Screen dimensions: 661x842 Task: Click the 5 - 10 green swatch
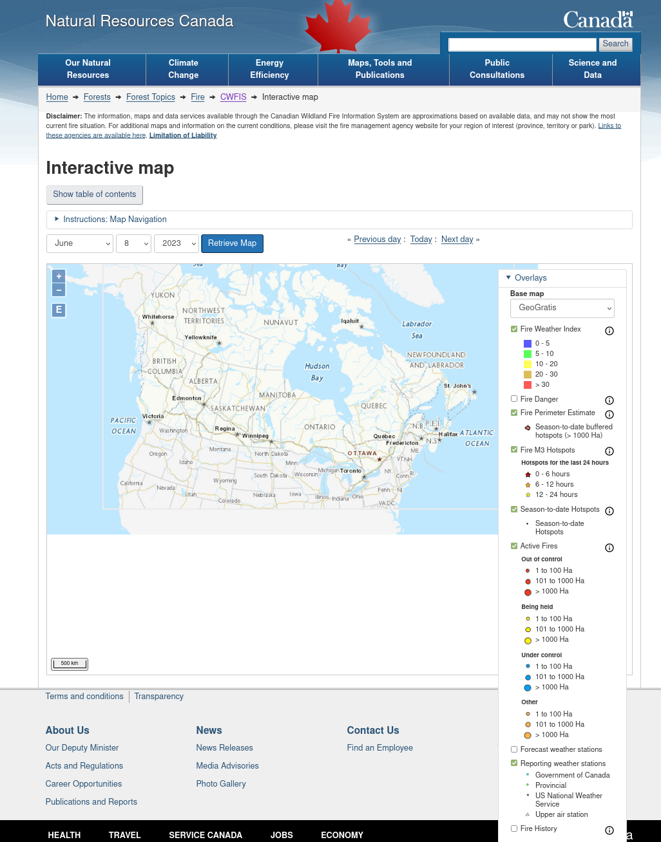528,354
